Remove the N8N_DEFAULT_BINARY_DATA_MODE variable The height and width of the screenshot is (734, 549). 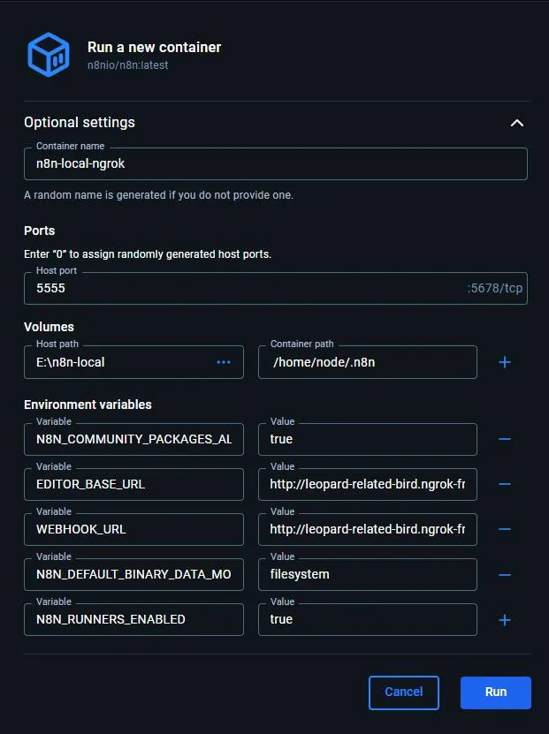point(505,574)
